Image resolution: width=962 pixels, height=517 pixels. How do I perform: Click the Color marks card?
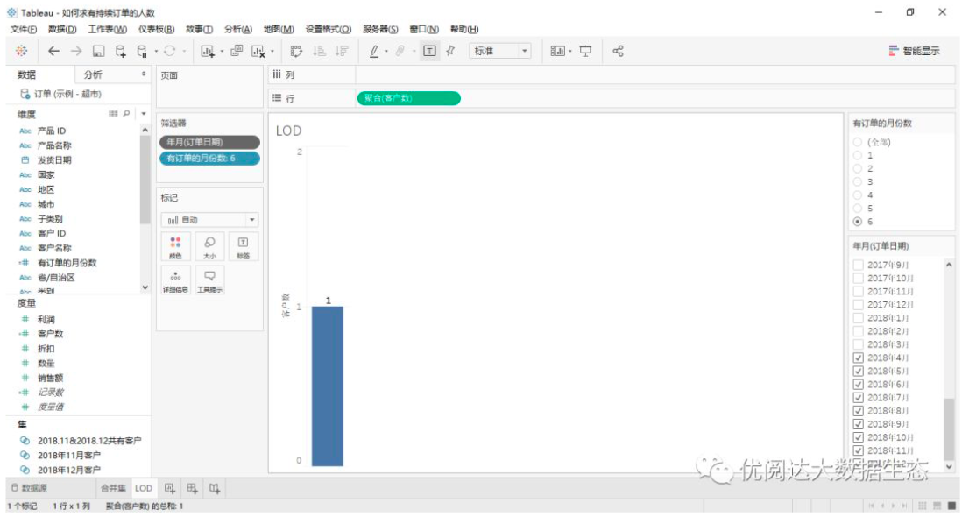[175, 246]
